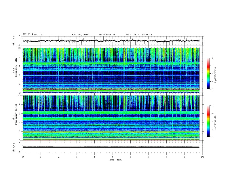
Task: Click the time axis tick label '5'
Action: pyautogui.click(x=113, y=157)
